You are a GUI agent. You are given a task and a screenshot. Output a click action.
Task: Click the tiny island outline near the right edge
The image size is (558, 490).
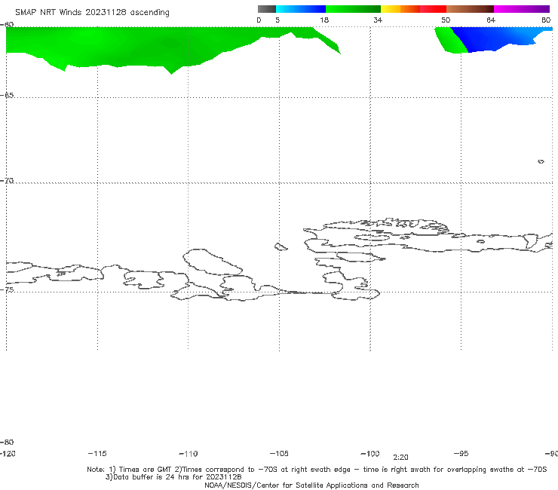541,161
